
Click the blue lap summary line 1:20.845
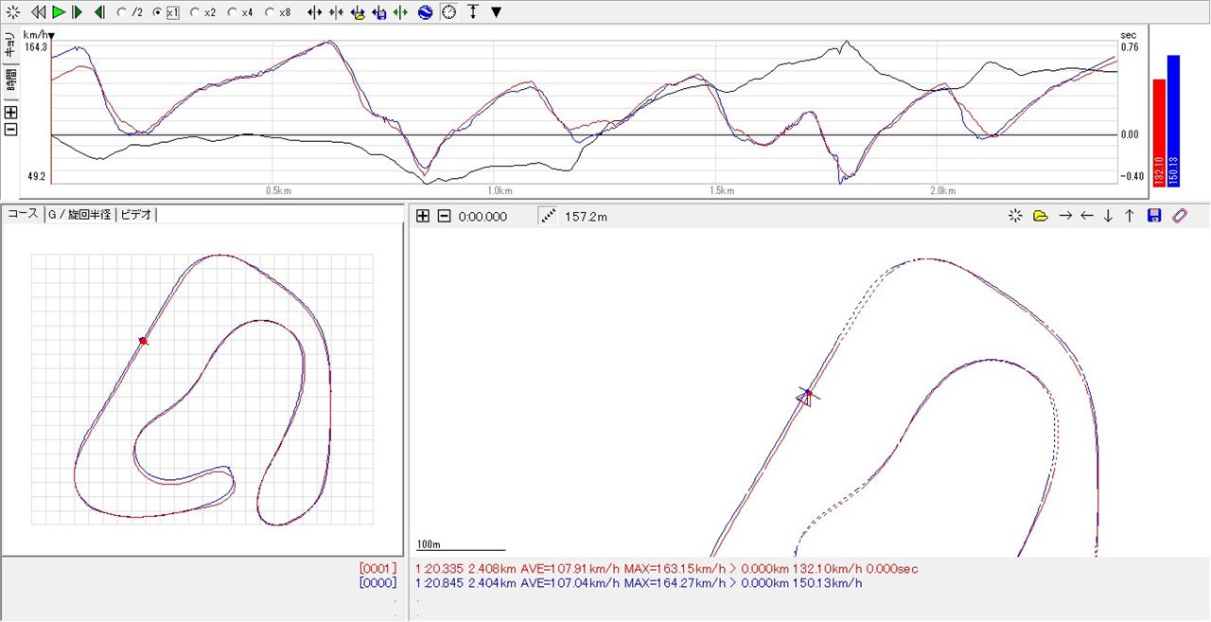click(639, 583)
